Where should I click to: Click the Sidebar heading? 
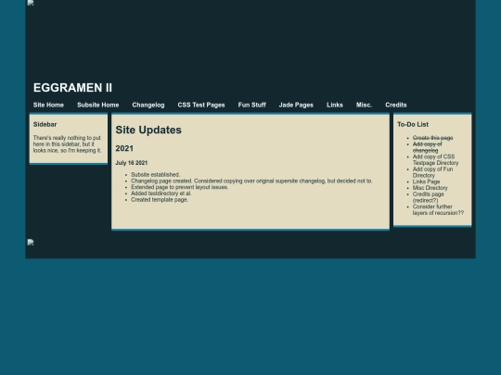(x=45, y=124)
